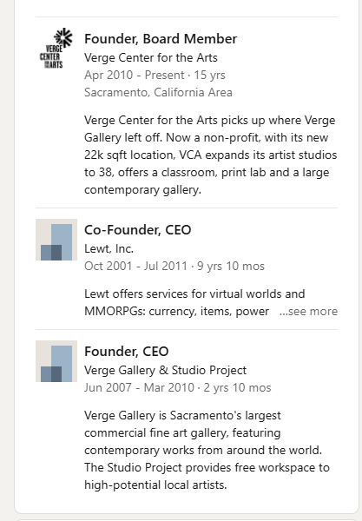
Task: Open the Co-Founder, CEO position title
Action: [x=137, y=230]
